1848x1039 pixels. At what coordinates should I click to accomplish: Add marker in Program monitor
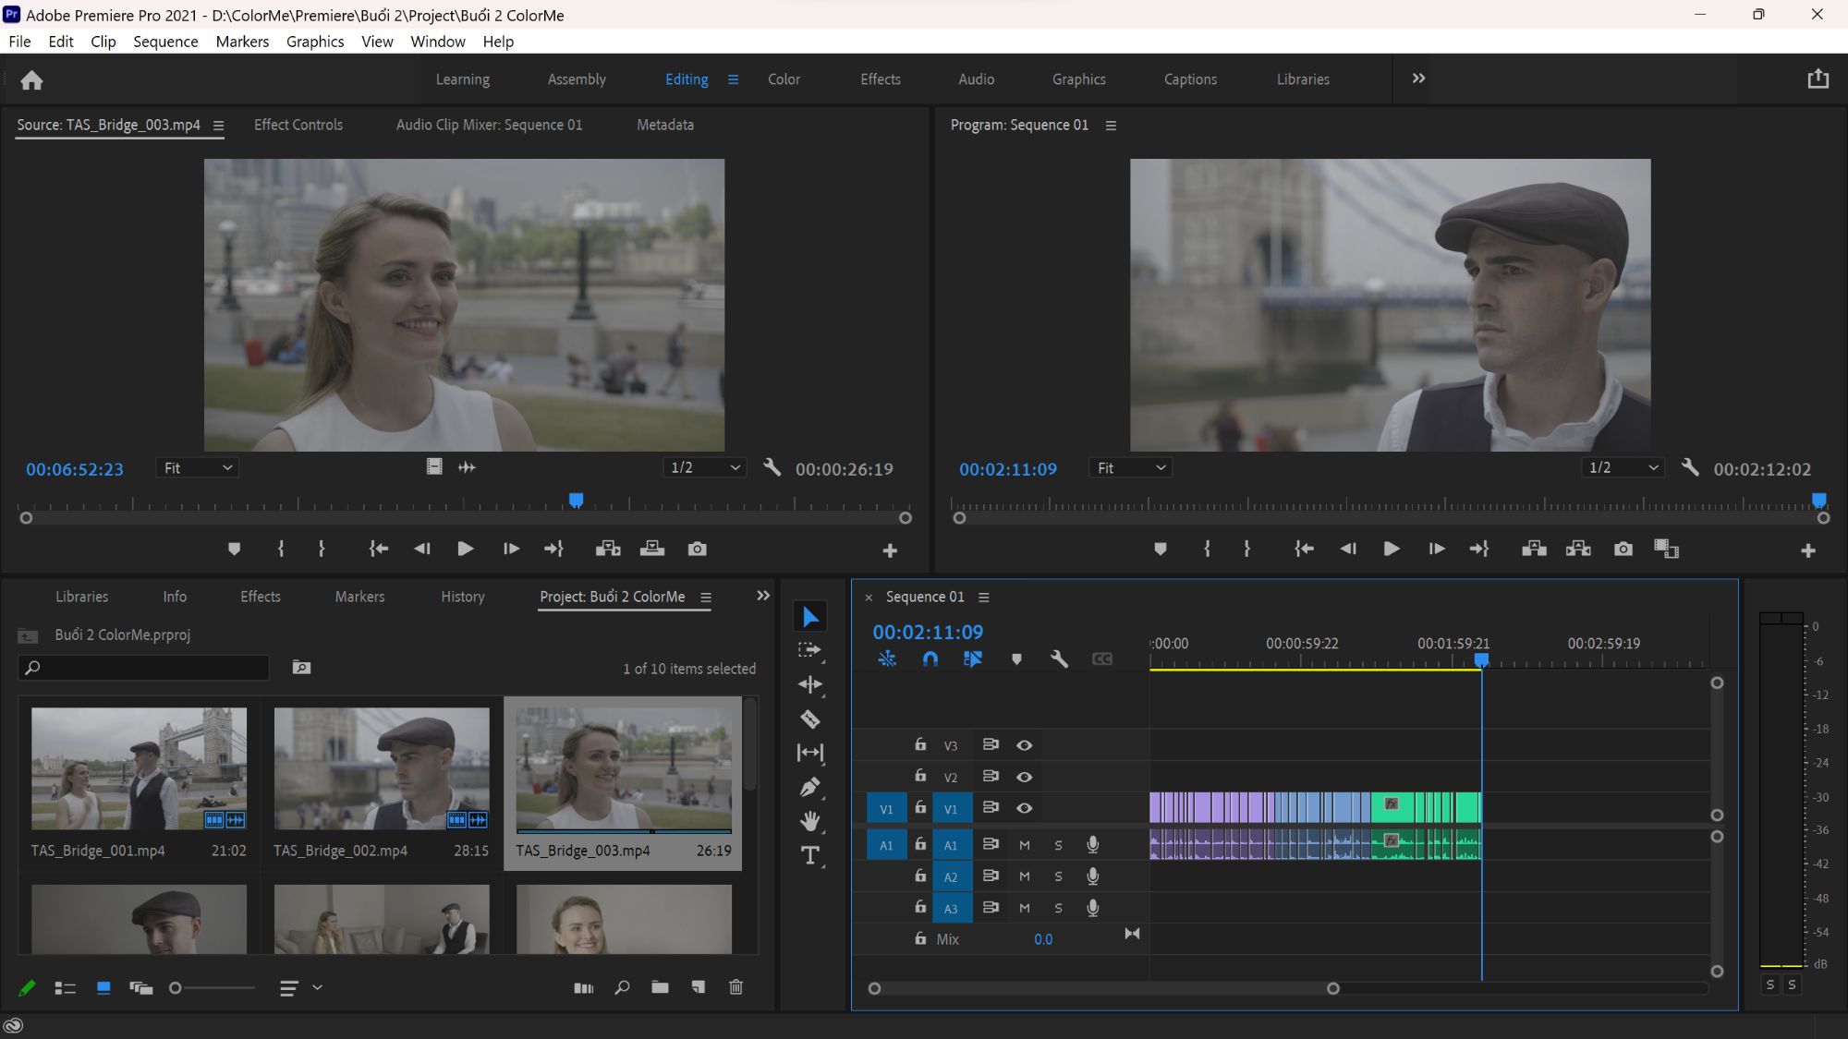tap(1161, 549)
